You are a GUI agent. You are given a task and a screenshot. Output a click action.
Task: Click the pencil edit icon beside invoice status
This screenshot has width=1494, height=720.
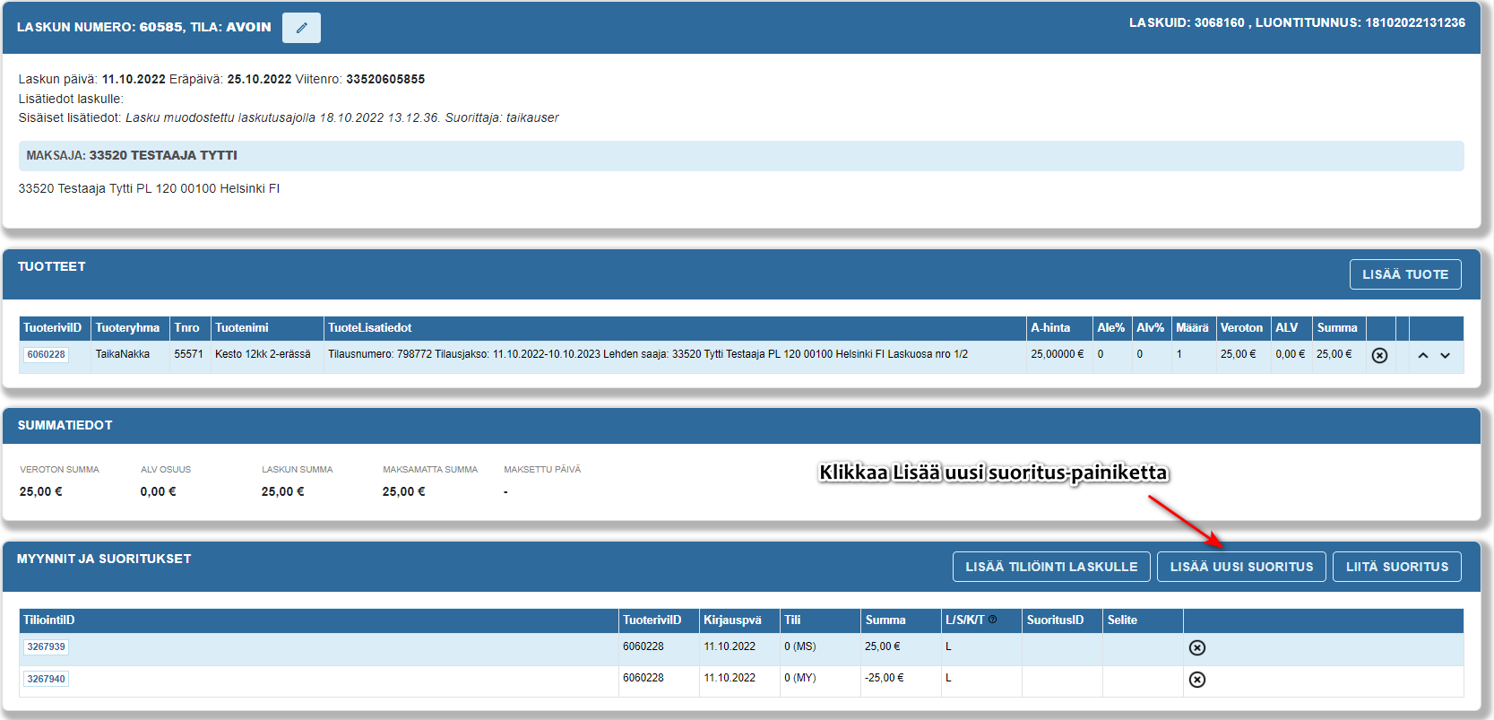[301, 28]
